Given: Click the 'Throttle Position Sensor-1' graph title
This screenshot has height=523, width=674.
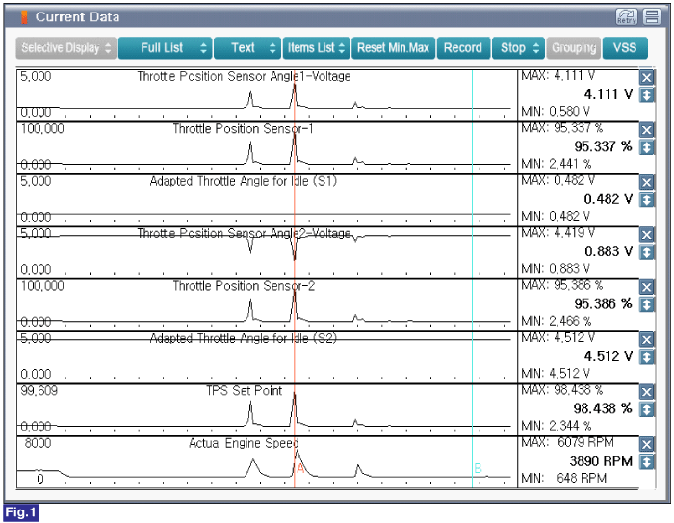Looking at the screenshot, I should pos(243,129).
